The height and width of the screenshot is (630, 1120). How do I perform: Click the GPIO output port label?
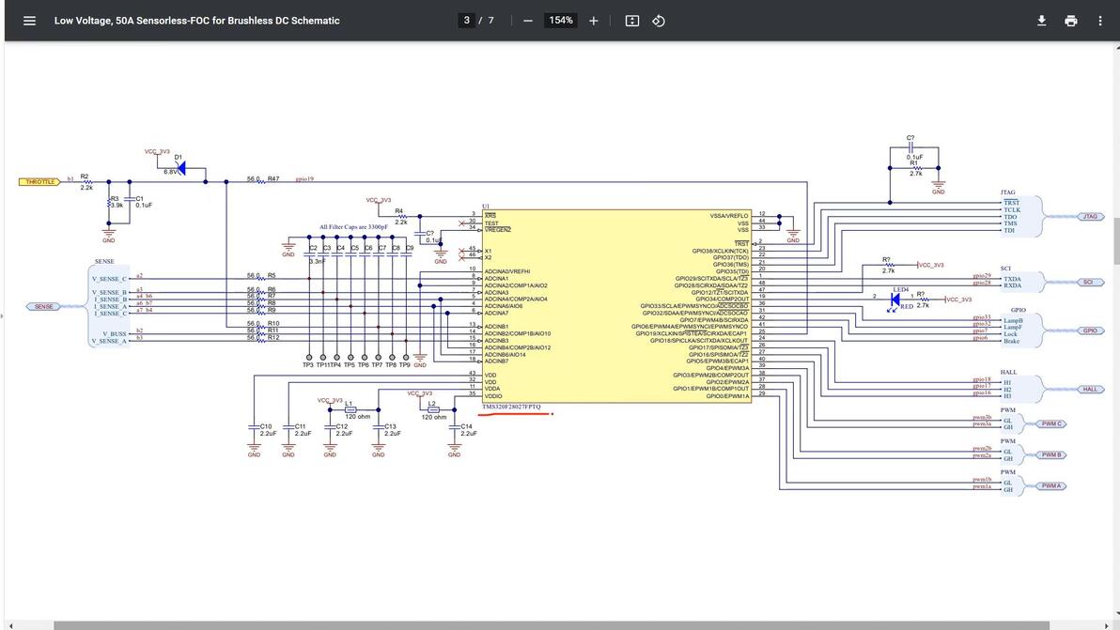click(1090, 330)
